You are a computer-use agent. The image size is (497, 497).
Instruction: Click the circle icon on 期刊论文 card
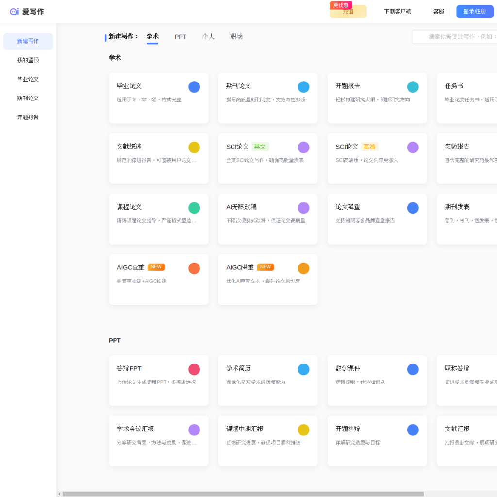(303, 87)
